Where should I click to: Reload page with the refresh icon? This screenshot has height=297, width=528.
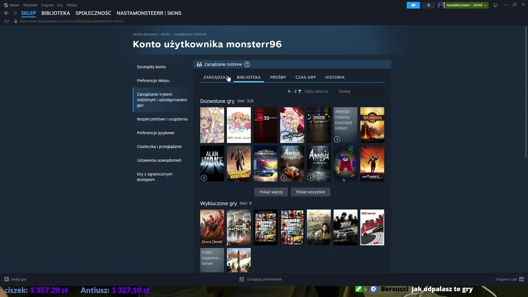tap(7, 21)
